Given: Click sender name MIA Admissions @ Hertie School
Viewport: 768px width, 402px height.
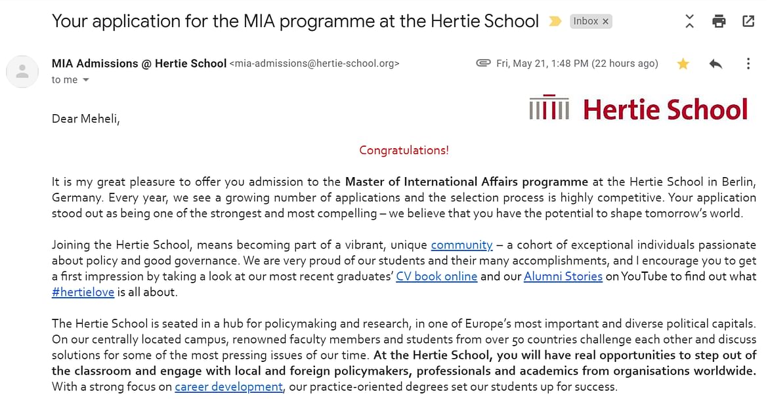Looking at the screenshot, I should (x=139, y=64).
